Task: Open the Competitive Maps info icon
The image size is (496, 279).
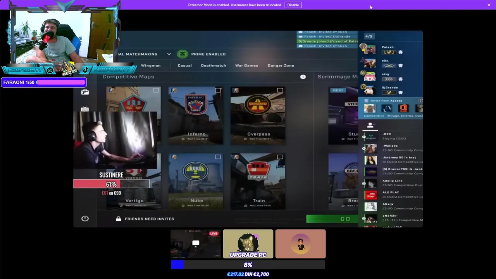Action: 303,77
